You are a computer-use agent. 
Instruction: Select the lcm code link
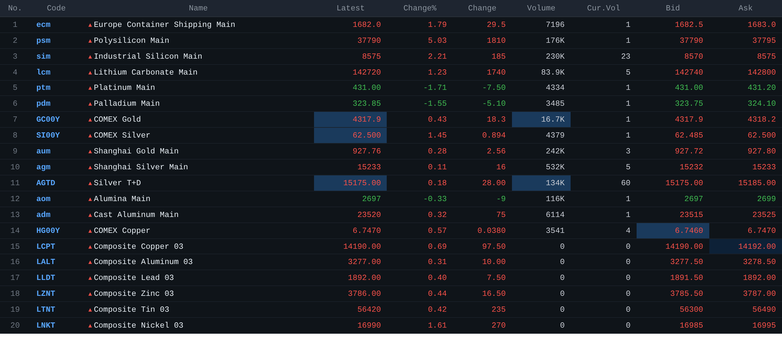pos(43,72)
